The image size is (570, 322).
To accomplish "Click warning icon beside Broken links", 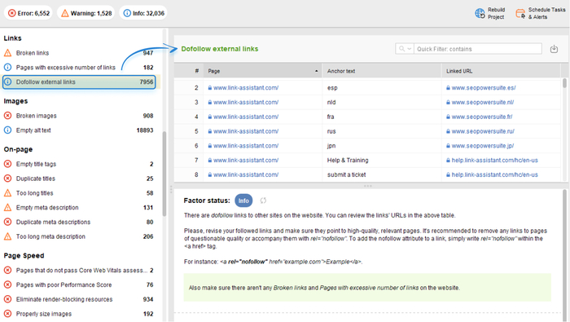I will tap(7, 53).
